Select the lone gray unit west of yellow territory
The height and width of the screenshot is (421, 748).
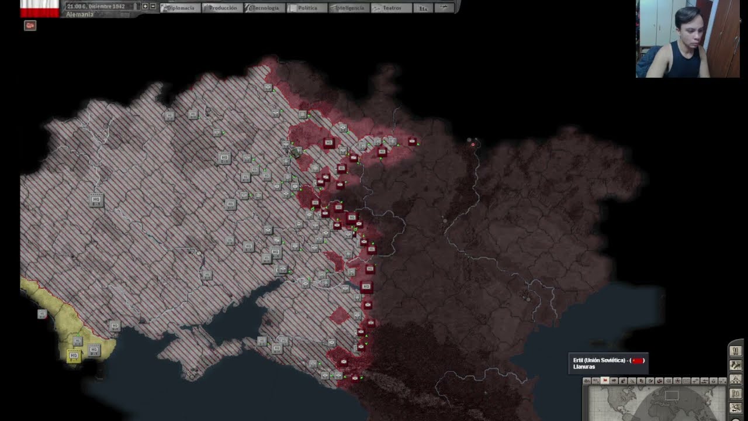coord(42,314)
